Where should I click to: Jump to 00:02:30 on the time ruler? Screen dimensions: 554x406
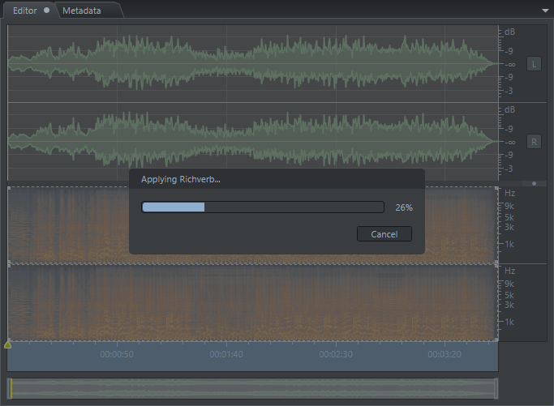click(x=336, y=354)
